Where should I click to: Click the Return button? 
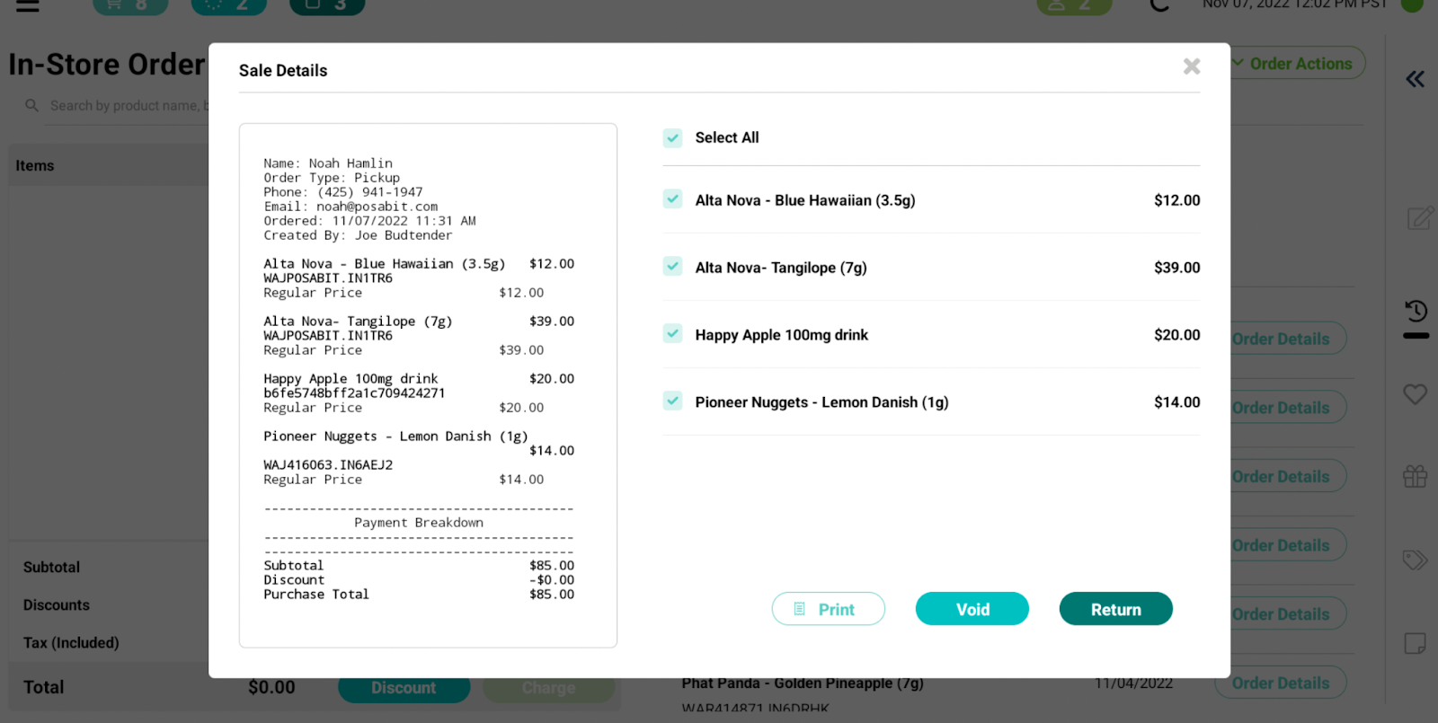1115,609
